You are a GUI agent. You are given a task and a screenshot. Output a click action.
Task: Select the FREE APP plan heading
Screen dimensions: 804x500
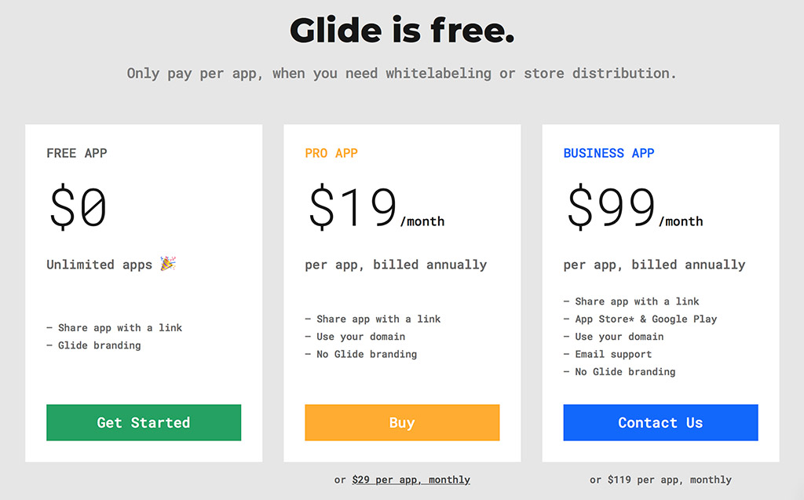pos(77,153)
